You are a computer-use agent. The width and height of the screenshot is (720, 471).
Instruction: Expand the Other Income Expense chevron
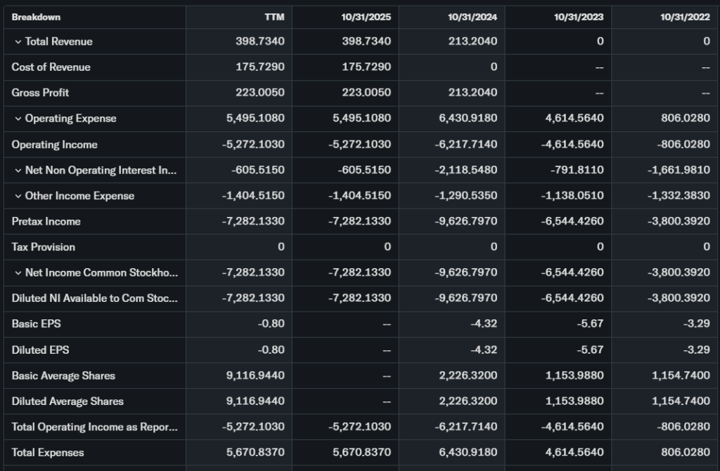[x=18, y=196]
